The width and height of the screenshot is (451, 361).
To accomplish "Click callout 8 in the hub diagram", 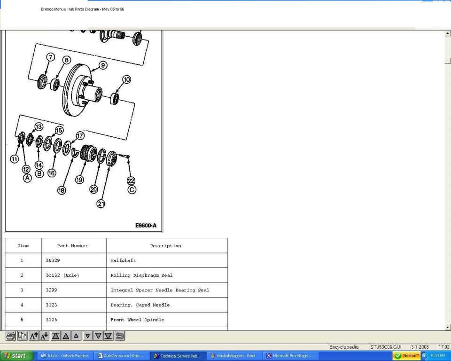I will coord(67,60).
